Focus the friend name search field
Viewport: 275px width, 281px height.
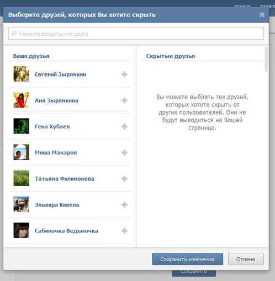136,34
